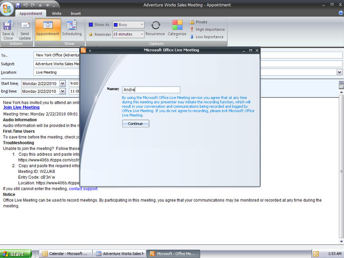
Task: Click the Office orb button
Action: tap(7, 8)
